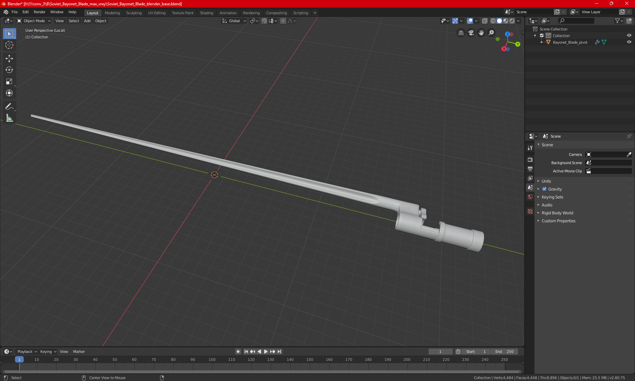
Task: Open the World properties tab
Action: [x=530, y=196]
